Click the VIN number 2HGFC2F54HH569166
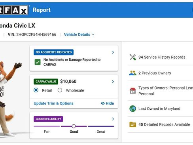This screenshot has width=193, height=145. click(x=36, y=34)
